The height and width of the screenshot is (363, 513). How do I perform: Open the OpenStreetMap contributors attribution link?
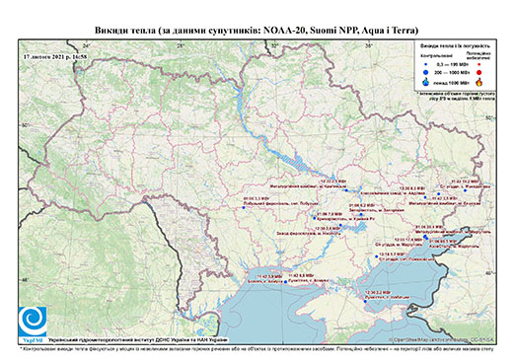pyautogui.click(x=442, y=339)
